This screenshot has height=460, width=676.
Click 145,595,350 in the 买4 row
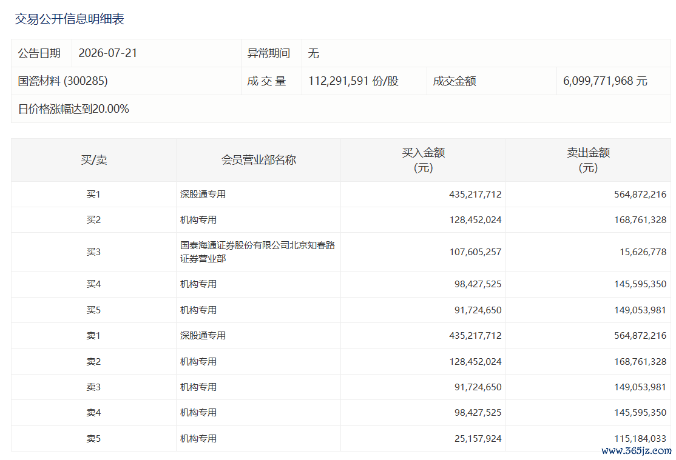(x=640, y=284)
